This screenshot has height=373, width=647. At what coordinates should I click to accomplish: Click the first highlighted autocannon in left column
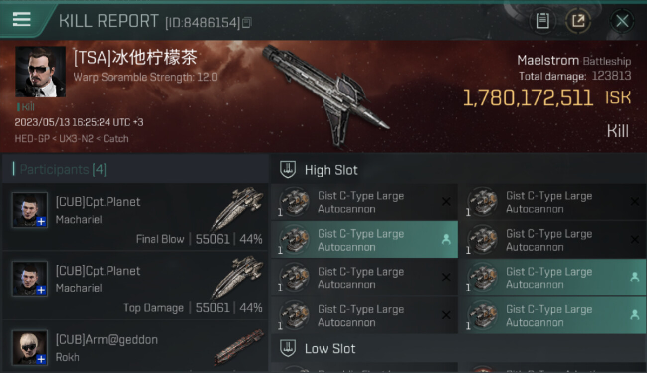364,240
